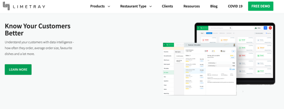This screenshot has height=109, width=284.
Task: Click the hamburger menu in the laptop mockup
Action: (x=198, y=28)
